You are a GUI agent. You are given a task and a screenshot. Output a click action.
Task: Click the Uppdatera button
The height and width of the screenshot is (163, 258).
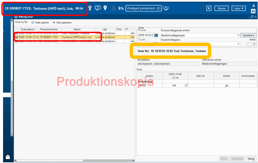pos(248,35)
